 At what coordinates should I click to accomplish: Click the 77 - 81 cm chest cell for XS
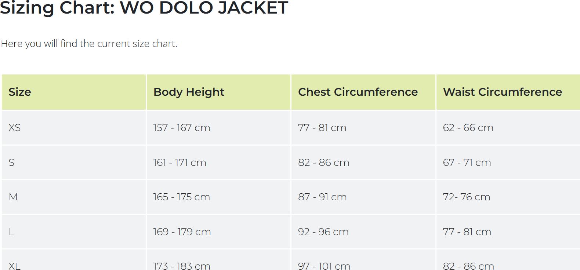click(x=322, y=128)
